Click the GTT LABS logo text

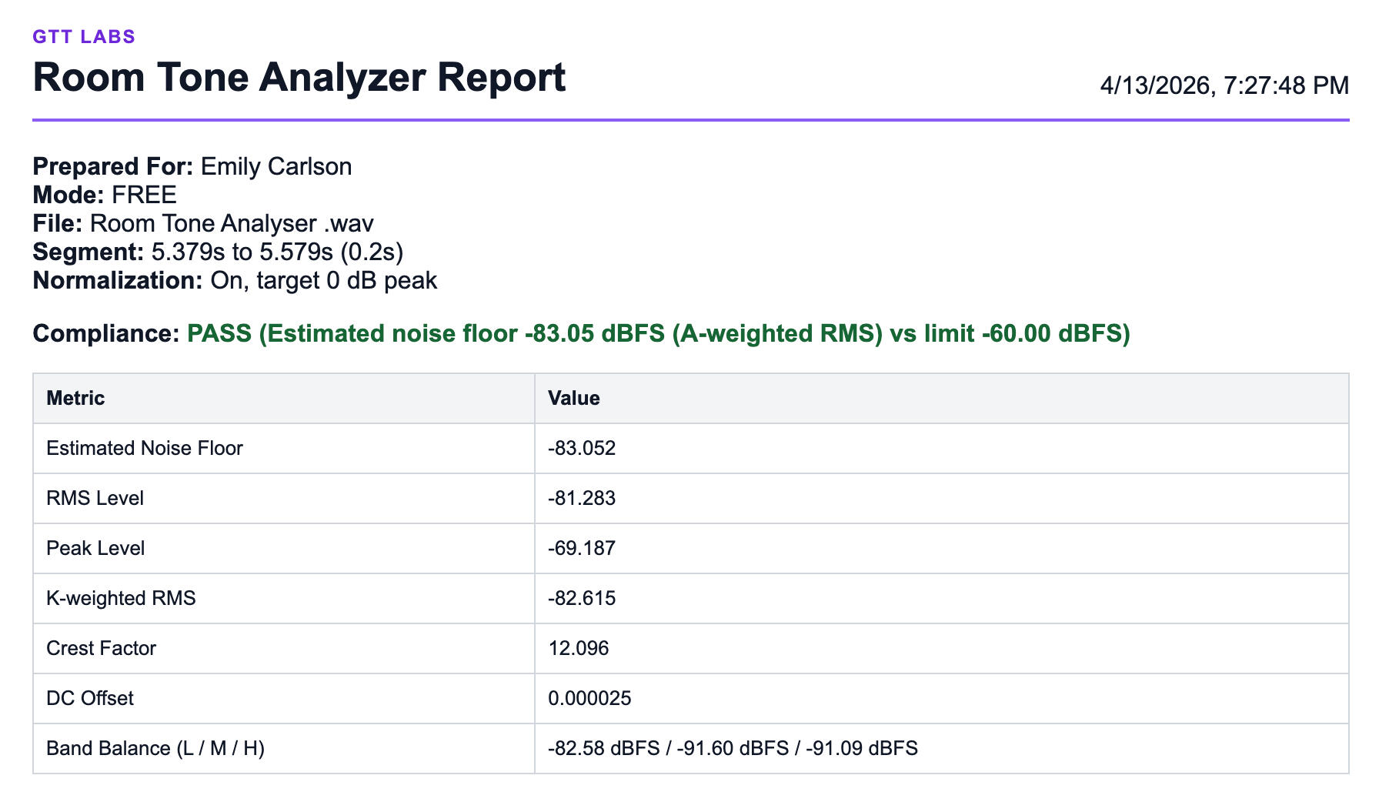(x=82, y=35)
